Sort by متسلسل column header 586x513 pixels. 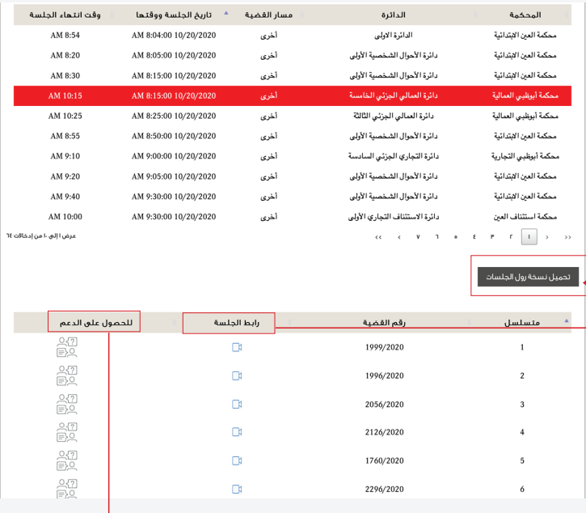(522, 323)
